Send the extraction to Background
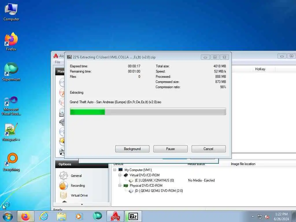The height and width of the screenshot is (222, 296). tap(132, 149)
